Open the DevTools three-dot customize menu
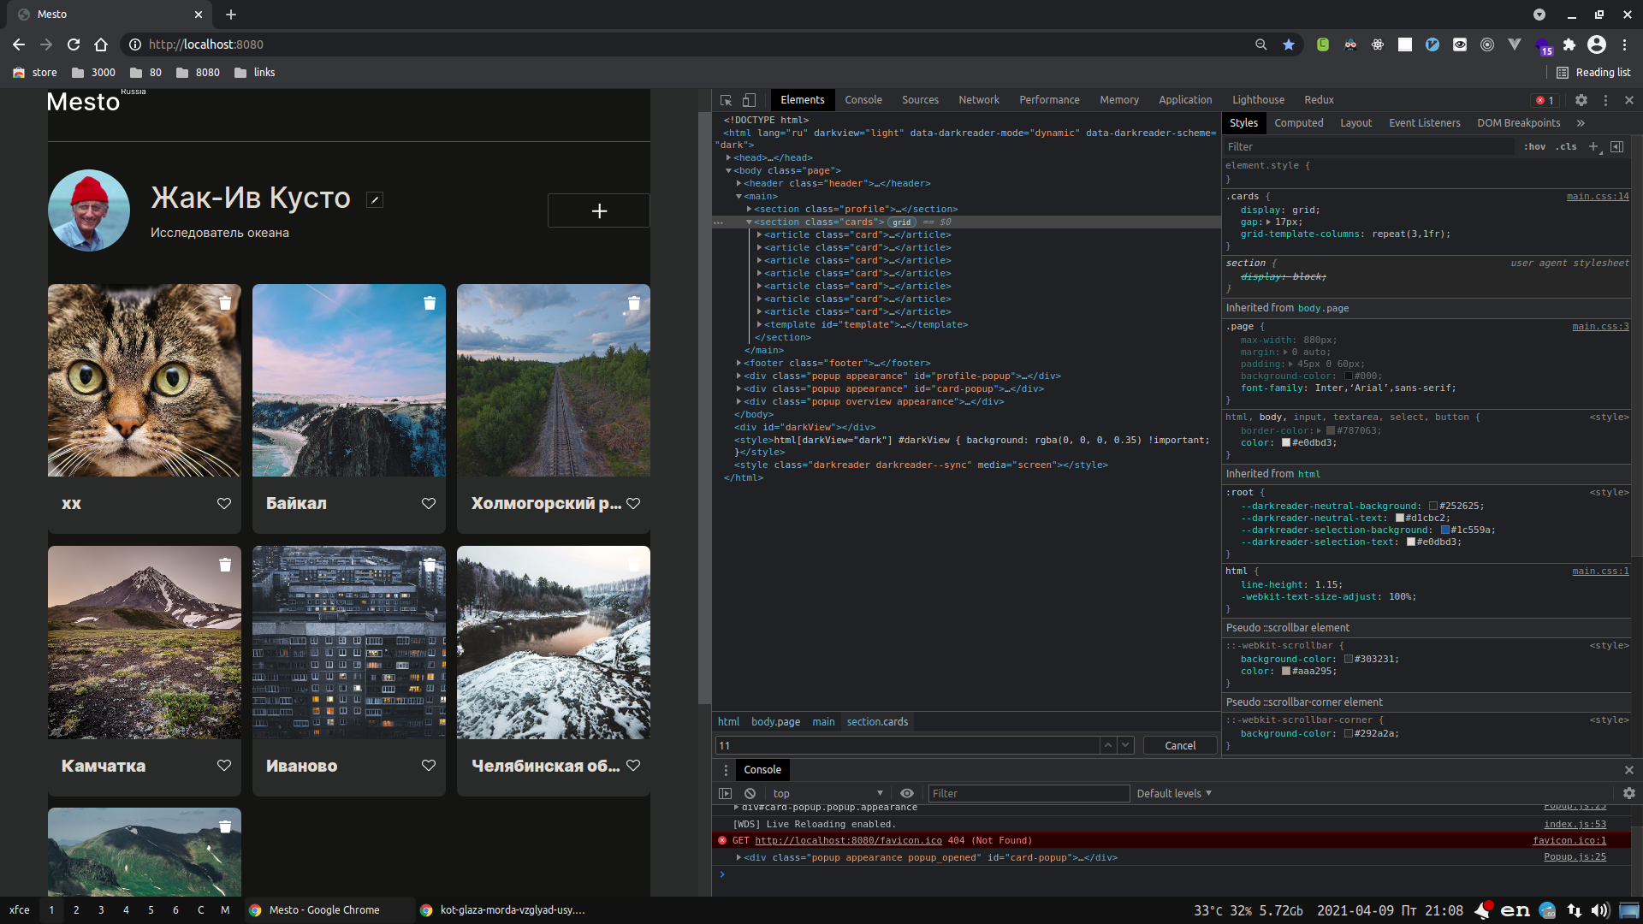The width and height of the screenshot is (1643, 924). [1605, 100]
